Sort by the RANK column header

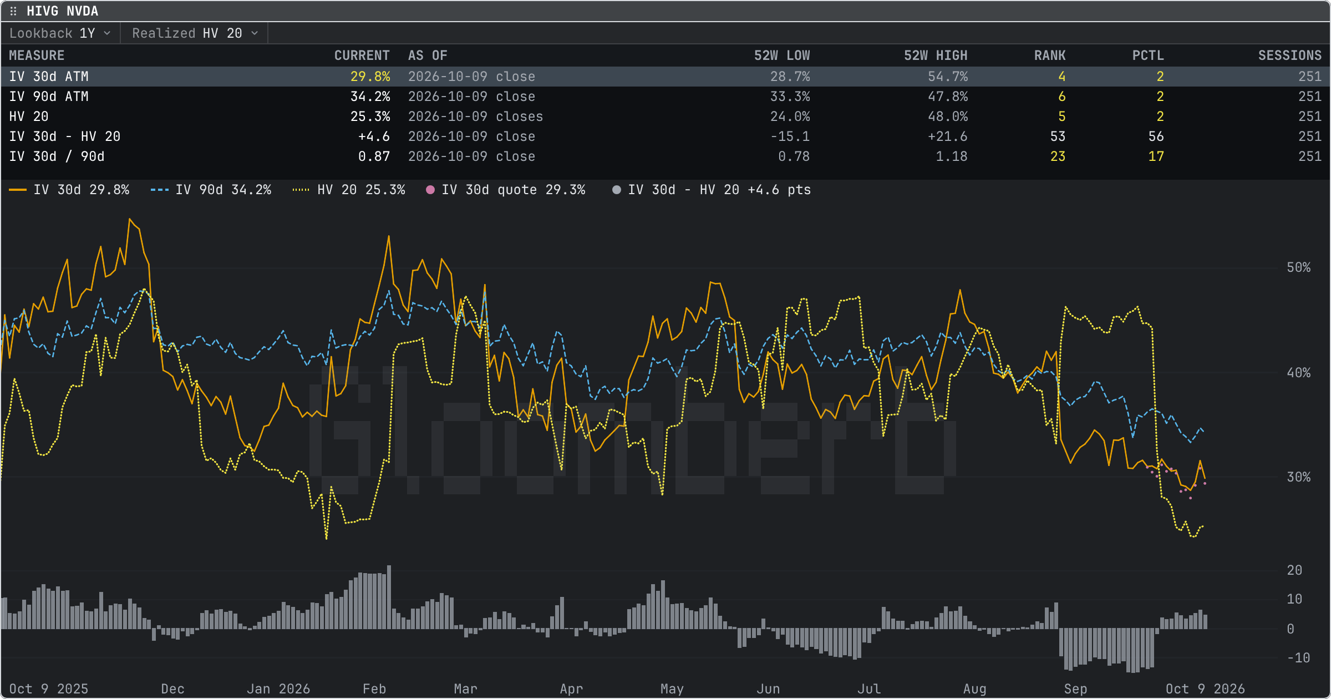[x=1050, y=55]
